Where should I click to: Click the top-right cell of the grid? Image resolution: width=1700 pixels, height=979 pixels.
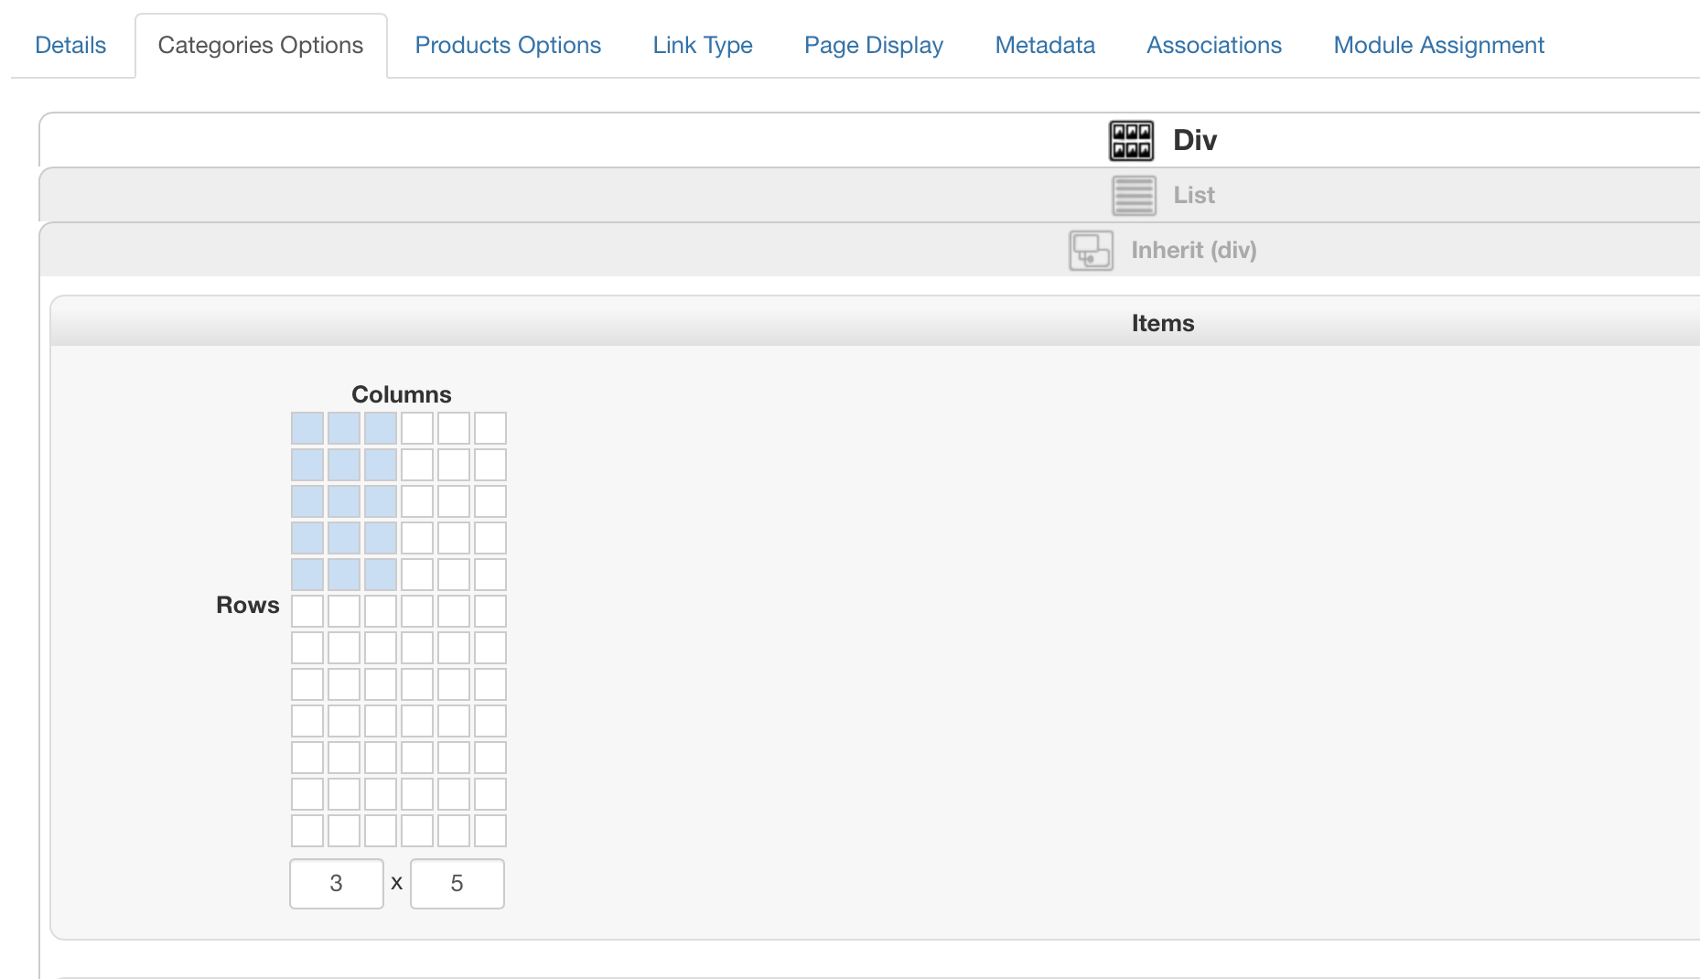(490, 428)
